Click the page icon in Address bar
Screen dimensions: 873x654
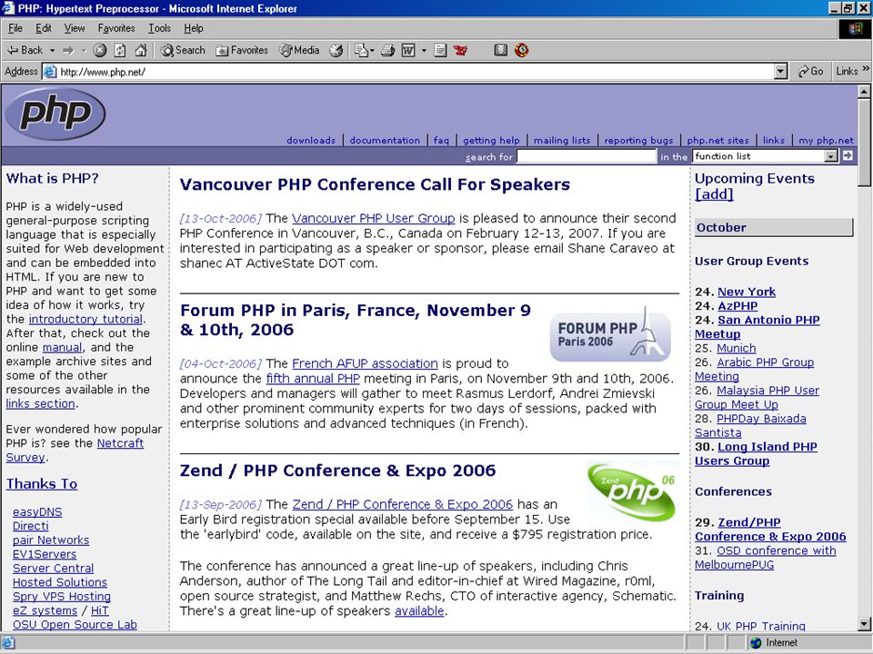tap(50, 72)
